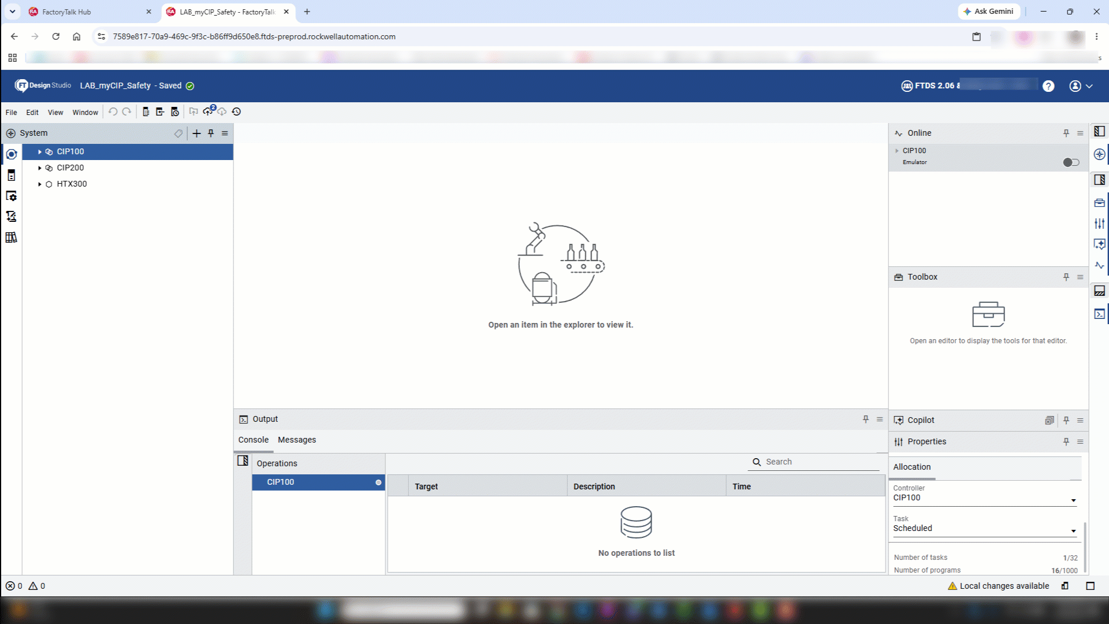1109x624 pixels.
Task: Open the File menu
Action: 11,113
